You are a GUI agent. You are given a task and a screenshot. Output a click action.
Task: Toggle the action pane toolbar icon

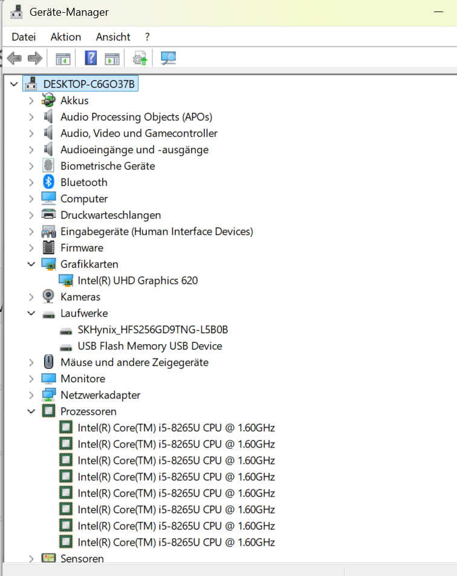point(112,58)
